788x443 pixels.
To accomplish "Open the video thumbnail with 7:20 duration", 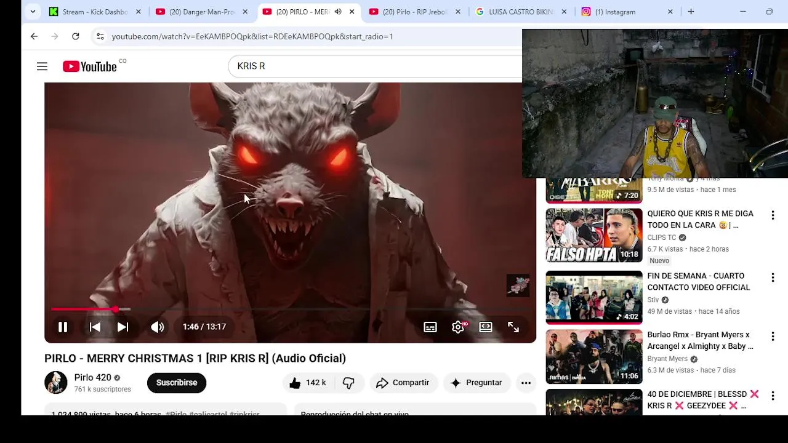I will [x=594, y=191].
